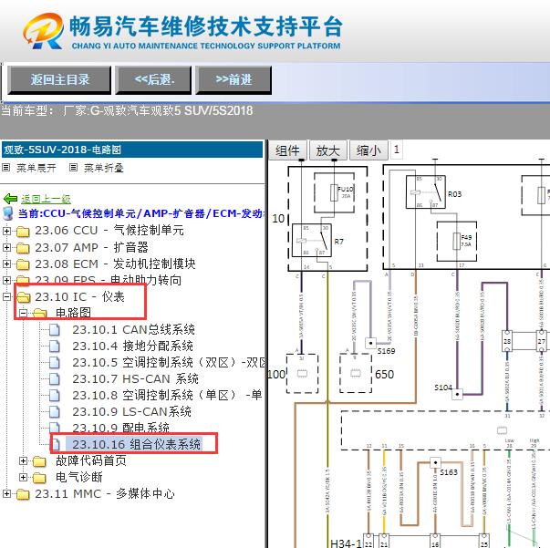Open 23.10.9 LS-CAN系统 diagram

point(131,411)
